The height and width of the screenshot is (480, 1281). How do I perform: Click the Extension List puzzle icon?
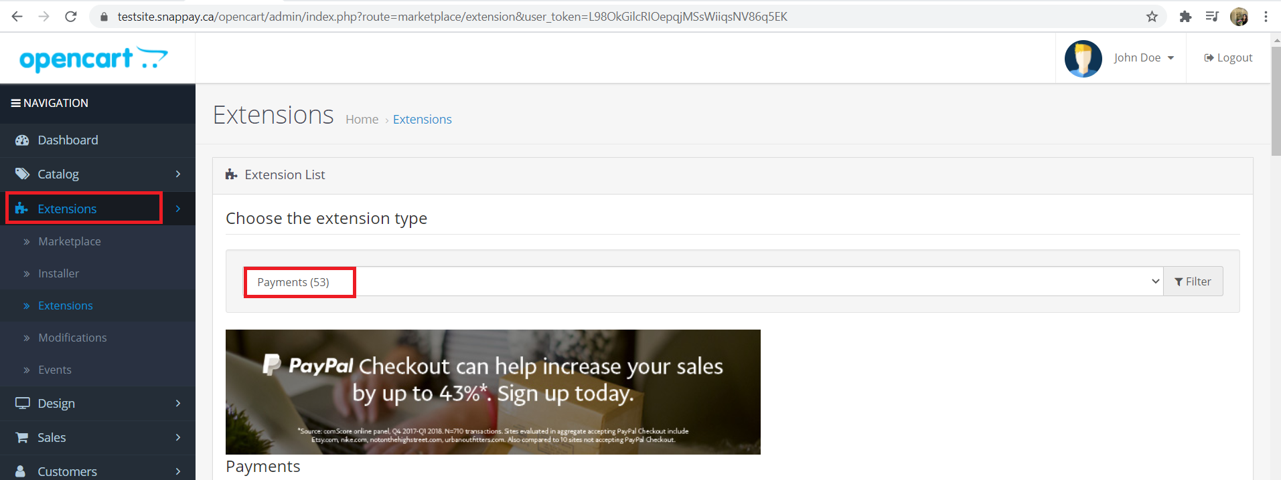tap(232, 174)
